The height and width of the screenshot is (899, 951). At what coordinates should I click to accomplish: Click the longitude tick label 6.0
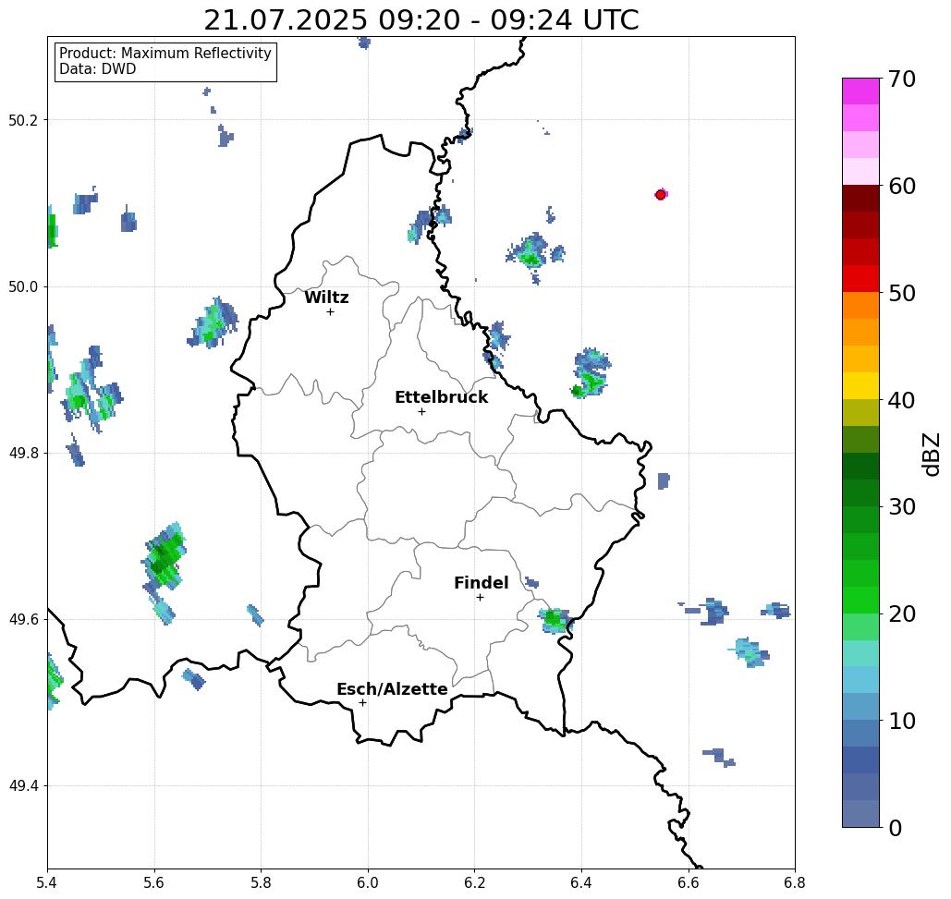coord(368,882)
